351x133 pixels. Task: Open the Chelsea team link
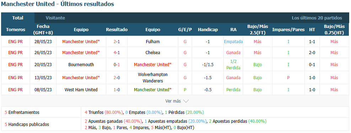pos(153,53)
